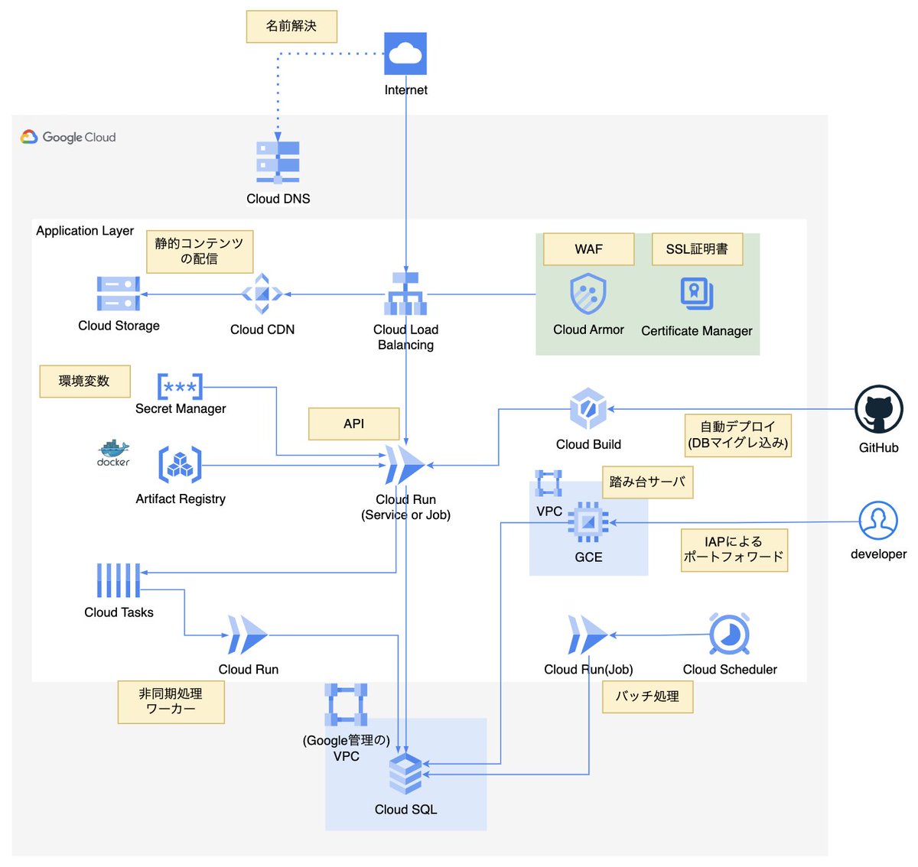Select the VPC icon beside GCE
This screenshot has width=918, height=867.
coord(549,484)
